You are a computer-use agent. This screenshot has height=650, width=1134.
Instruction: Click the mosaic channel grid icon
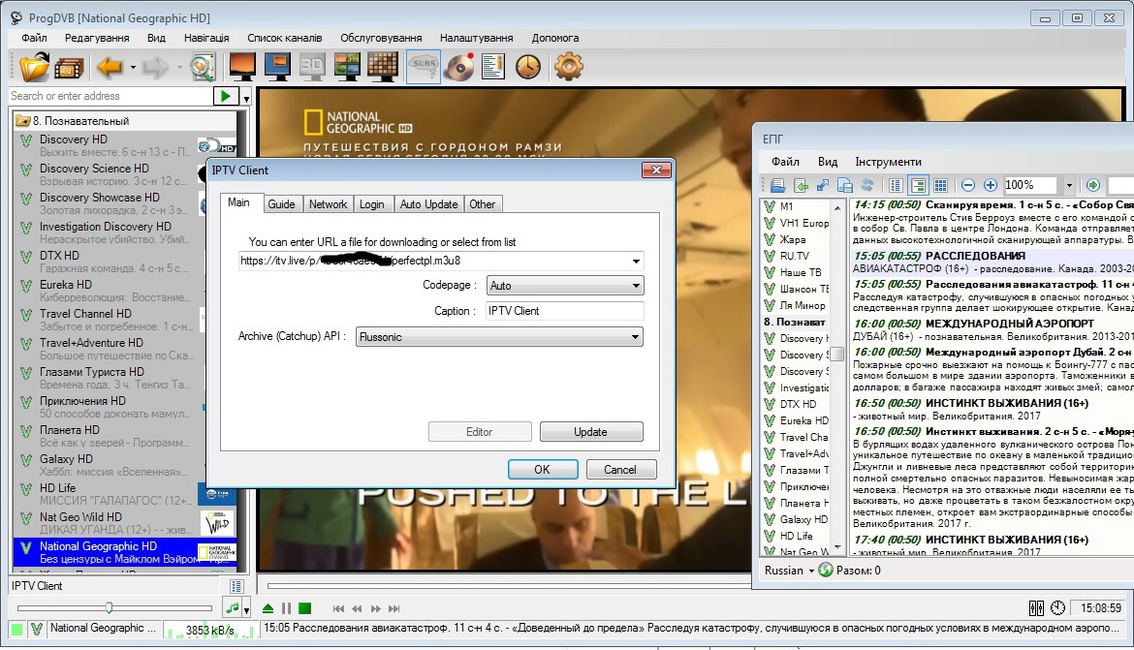click(x=383, y=67)
